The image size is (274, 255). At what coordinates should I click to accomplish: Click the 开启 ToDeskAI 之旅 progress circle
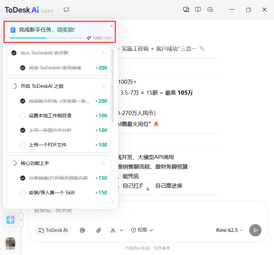pyautogui.click(x=14, y=86)
